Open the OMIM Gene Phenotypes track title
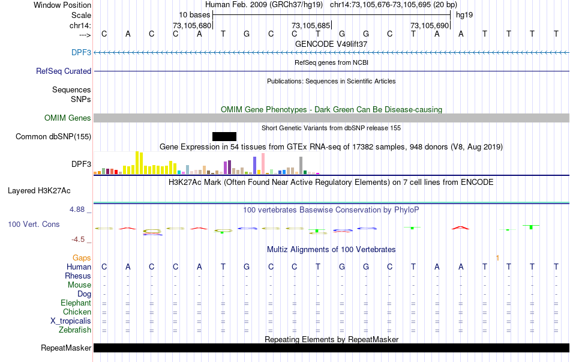Image resolution: width=570 pixels, height=362 pixels. 332,109
